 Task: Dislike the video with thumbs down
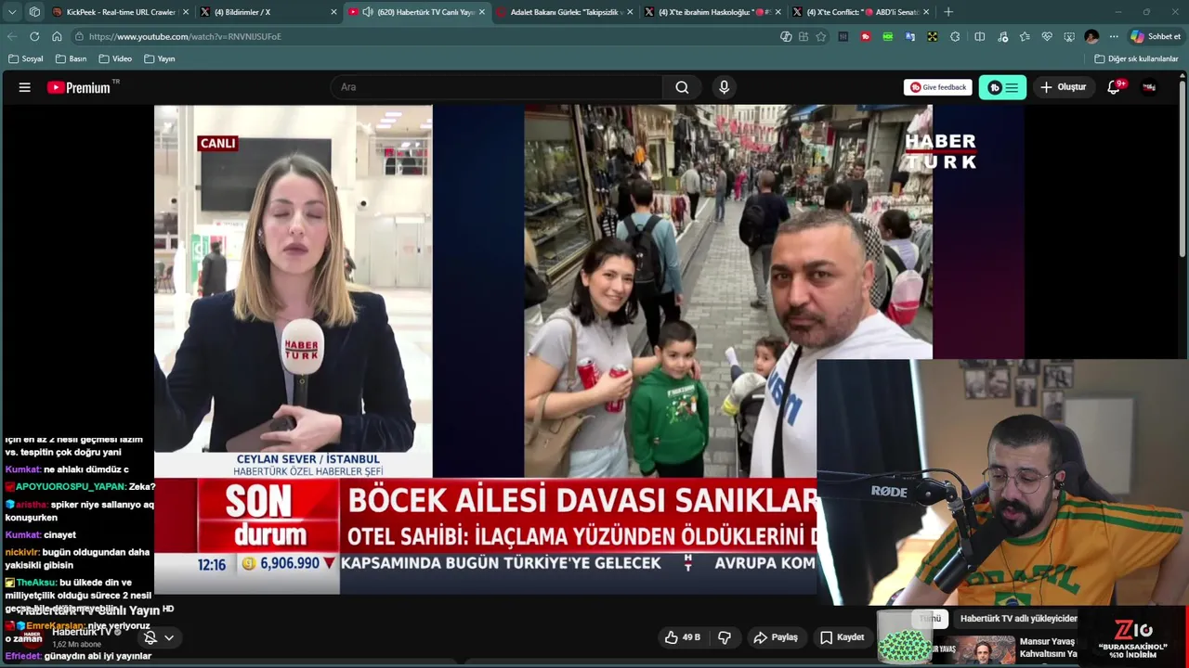tap(725, 637)
